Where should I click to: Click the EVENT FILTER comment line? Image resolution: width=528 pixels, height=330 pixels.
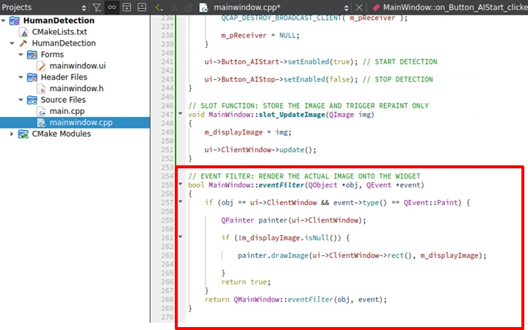tap(305, 176)
